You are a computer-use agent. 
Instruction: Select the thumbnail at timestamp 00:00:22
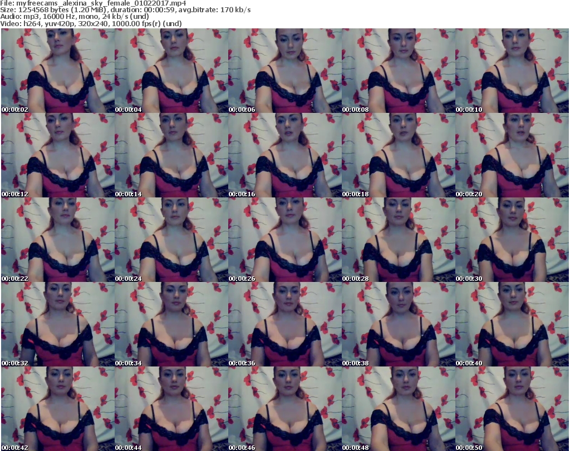58,240
